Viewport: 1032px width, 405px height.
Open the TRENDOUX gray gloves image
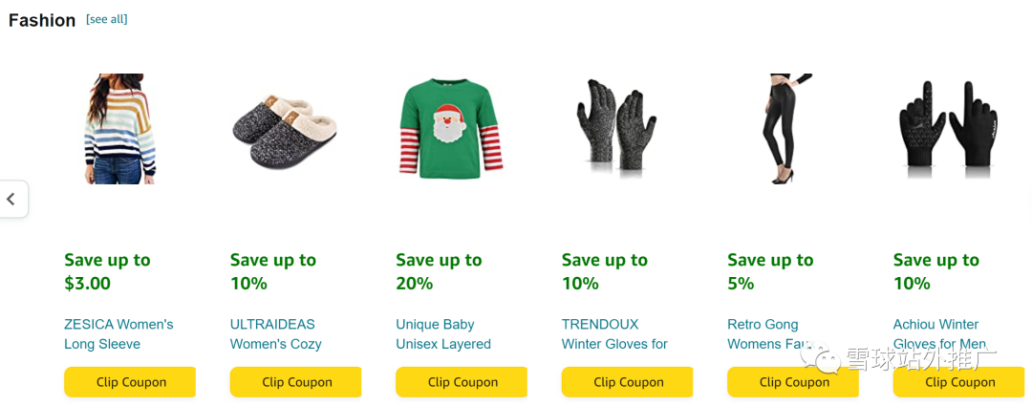tap(616, 129)
